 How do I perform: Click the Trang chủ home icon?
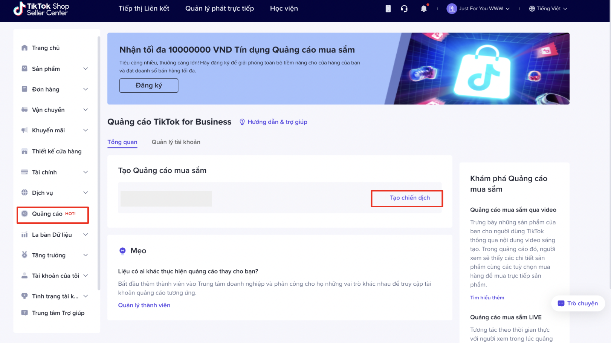coord(24,48)
